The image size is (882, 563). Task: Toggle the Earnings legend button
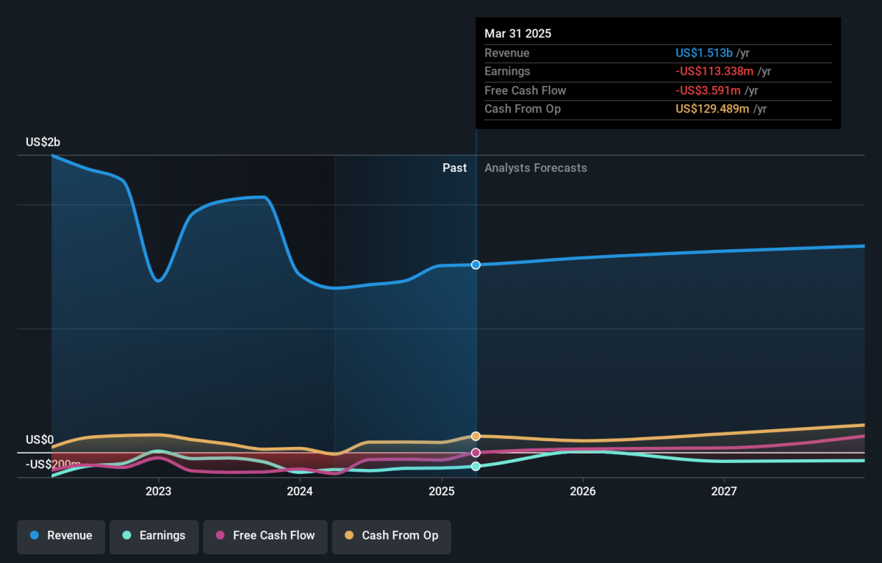[154, 536]
